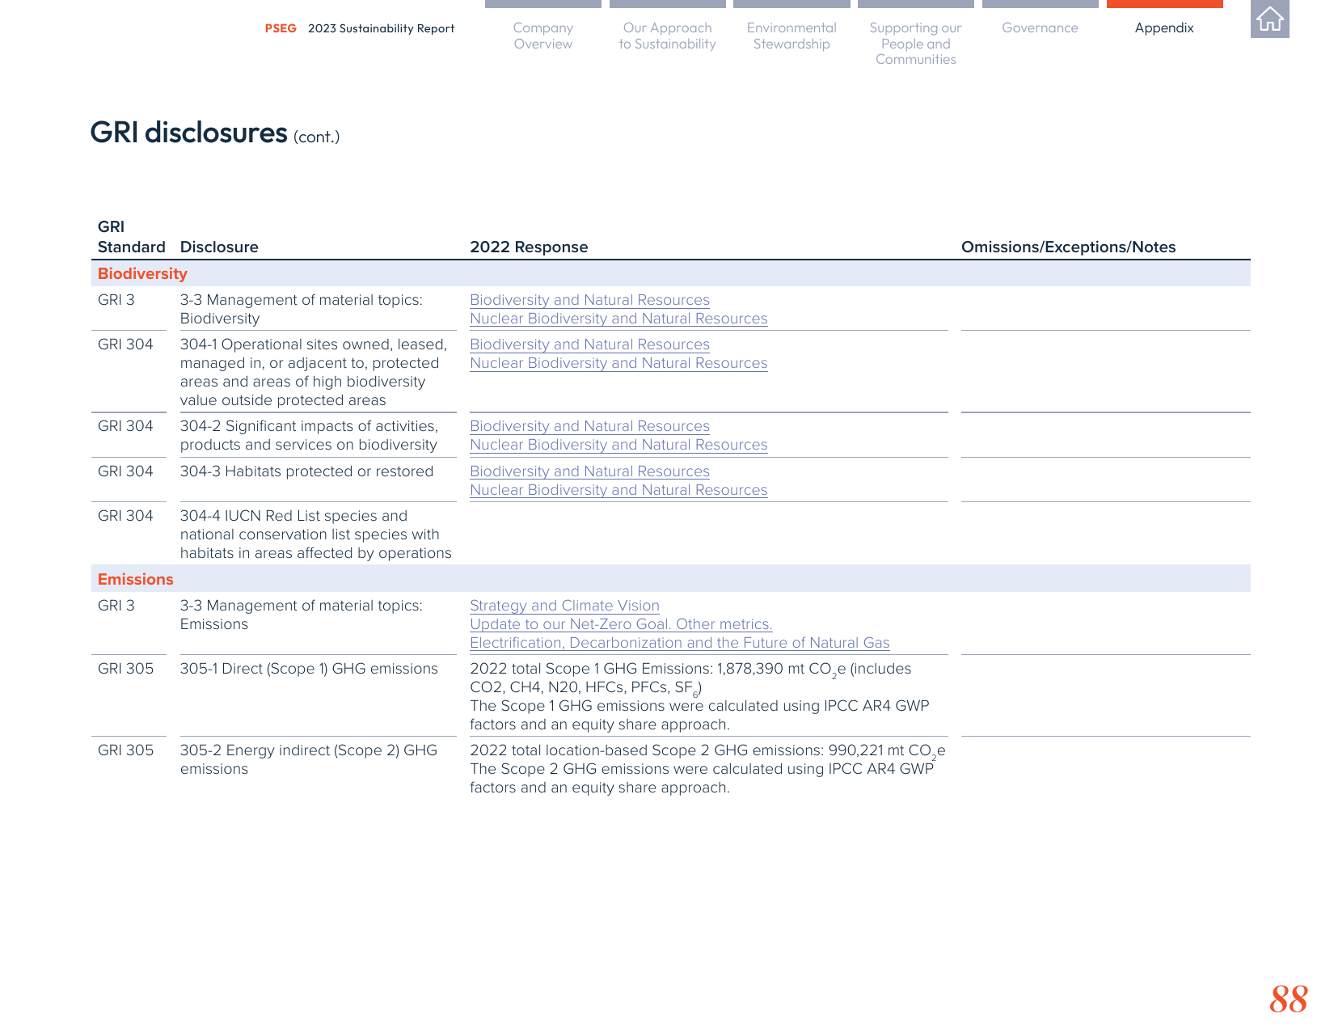Open Nuclear Biodiversity and Natural Resources link for 304-2
The height and width of the screenshot is (1031, 1334).
point(618,445)
